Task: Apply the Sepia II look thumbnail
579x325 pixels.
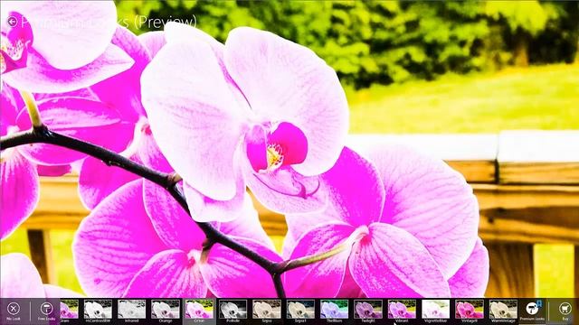Action: tap(300, 309)
